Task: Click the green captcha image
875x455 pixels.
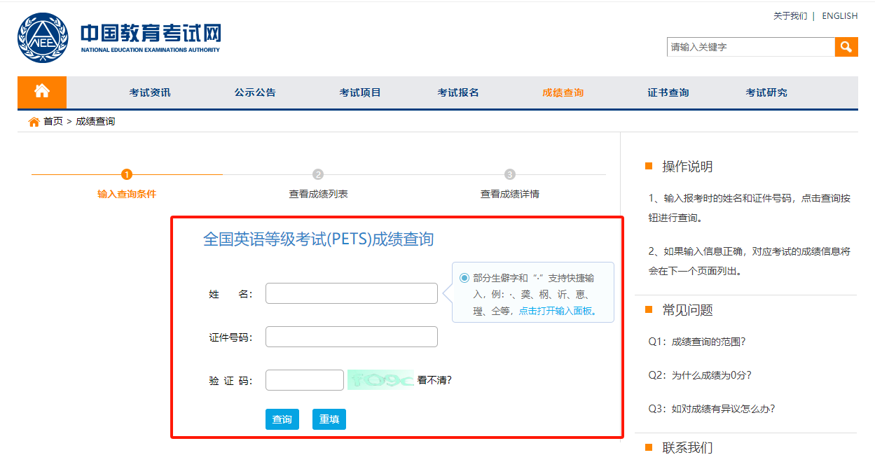Action: coord(379,379)
